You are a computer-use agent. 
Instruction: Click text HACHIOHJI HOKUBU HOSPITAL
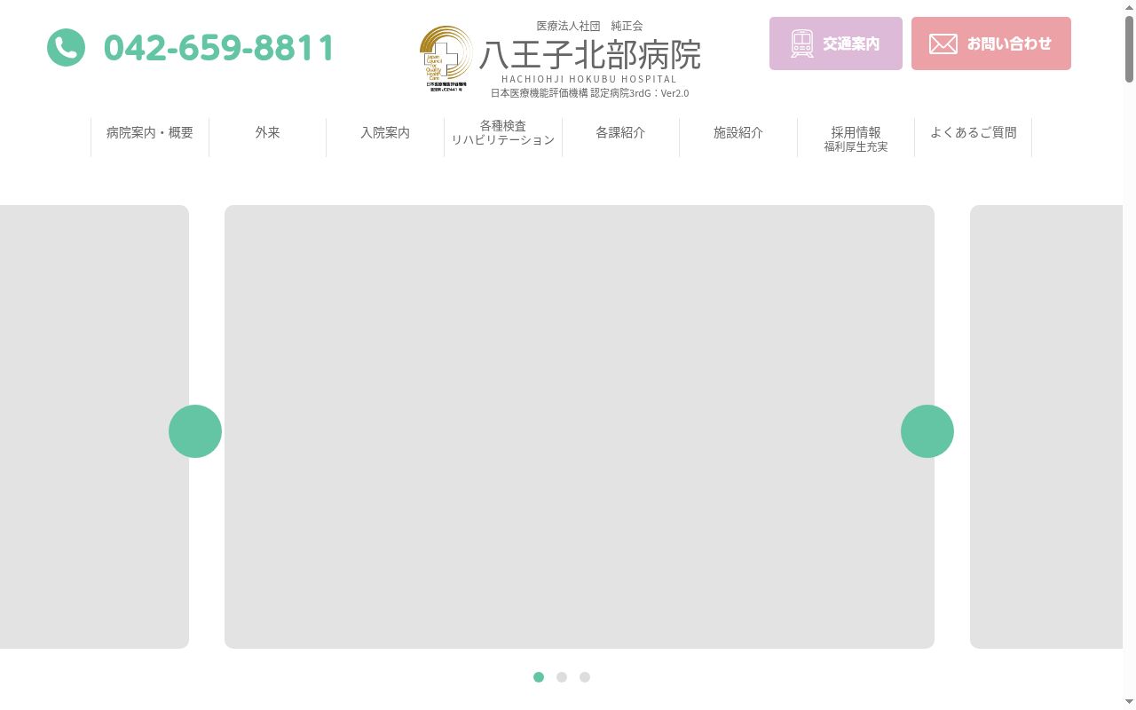pos(589,79)
